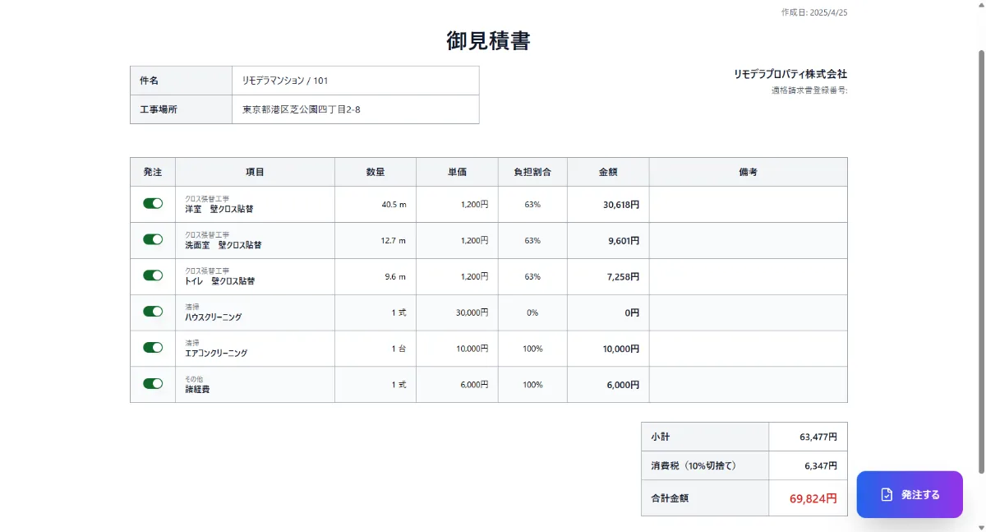The image size is (986, 532).
Task: Click document icon in 発注する button
Action: click(887, 494)
